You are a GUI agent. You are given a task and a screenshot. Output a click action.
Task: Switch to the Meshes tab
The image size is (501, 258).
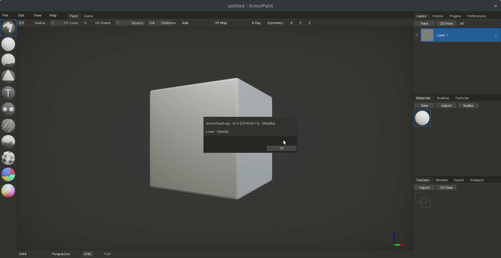[442, 180]
